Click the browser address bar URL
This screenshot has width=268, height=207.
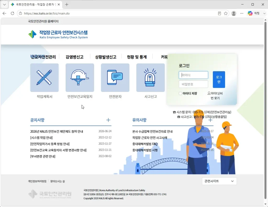47,13
